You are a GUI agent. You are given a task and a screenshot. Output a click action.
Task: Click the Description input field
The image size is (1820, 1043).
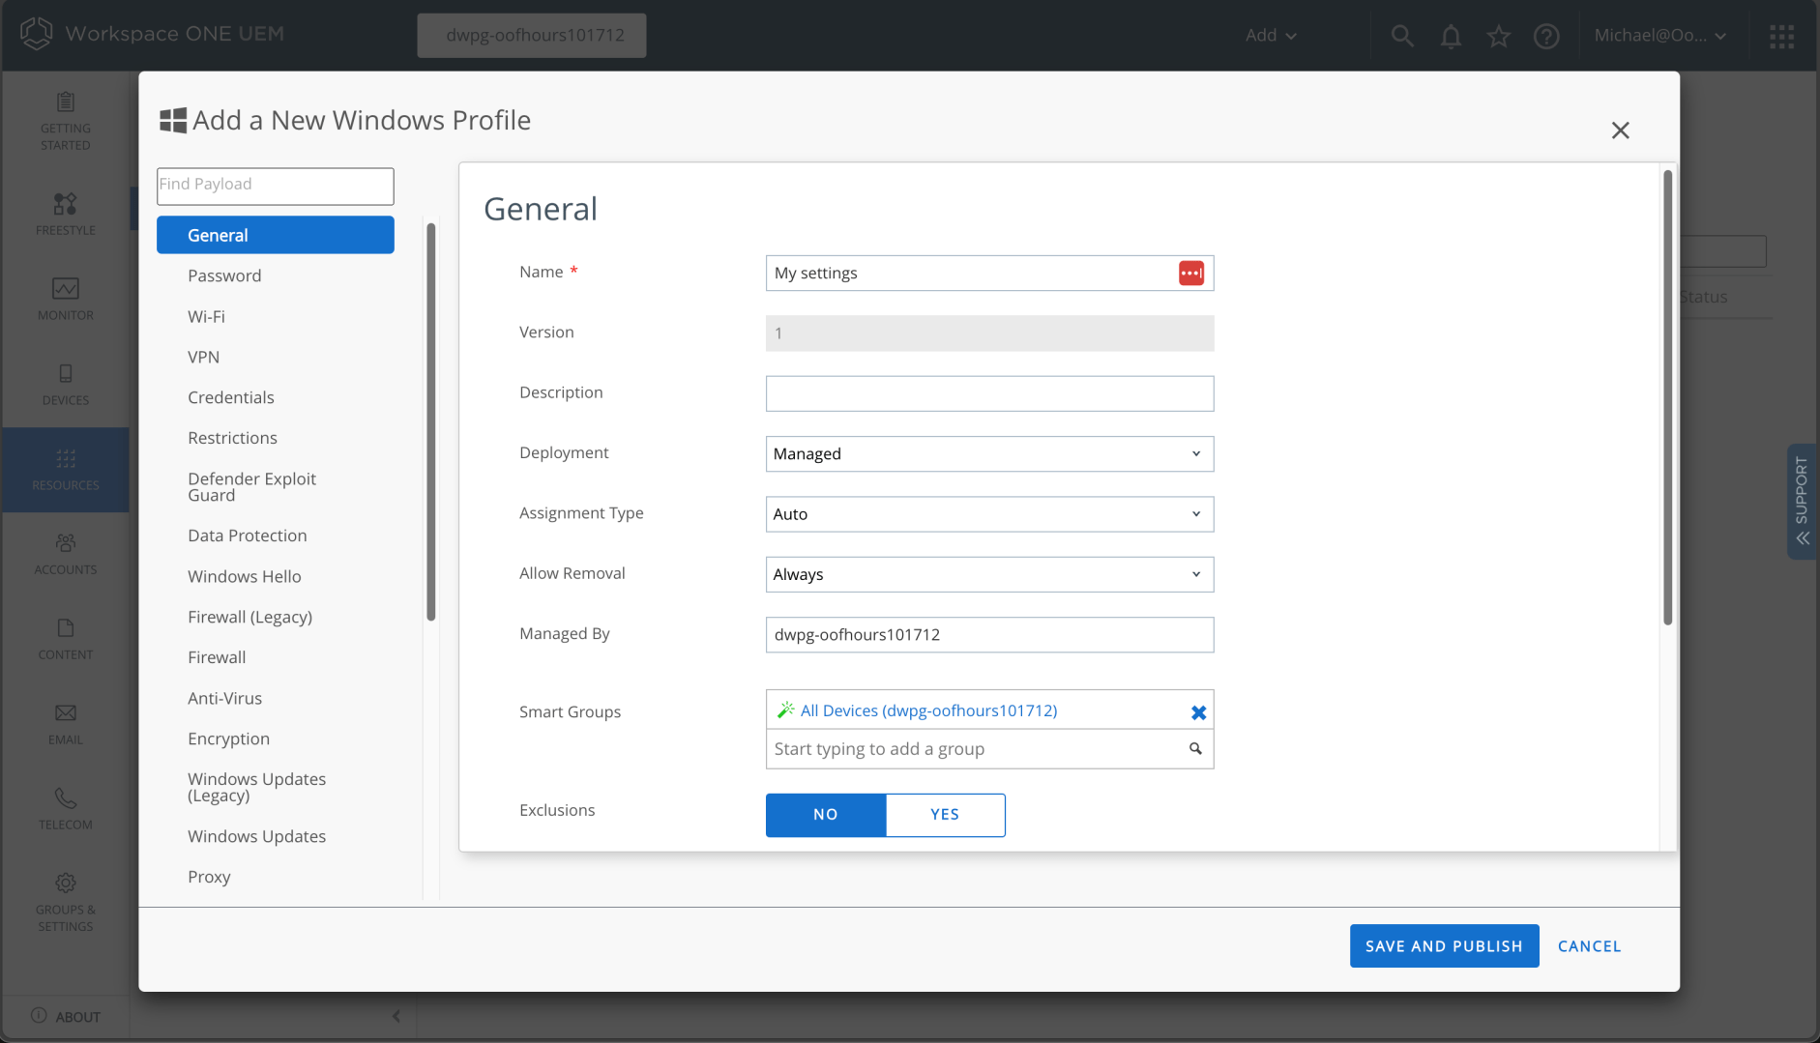point(989,394)
